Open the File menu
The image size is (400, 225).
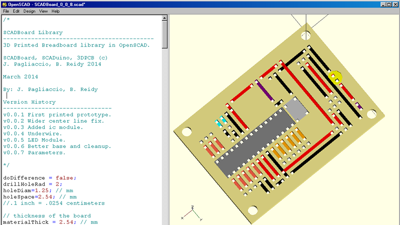coord(6,11)
